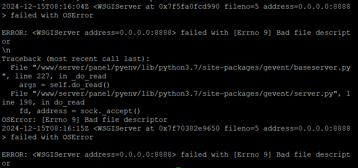Click the first 'ERROR: <WSGIServer' line
Viewport: 358px width, 168px height.
pos(176,33)
